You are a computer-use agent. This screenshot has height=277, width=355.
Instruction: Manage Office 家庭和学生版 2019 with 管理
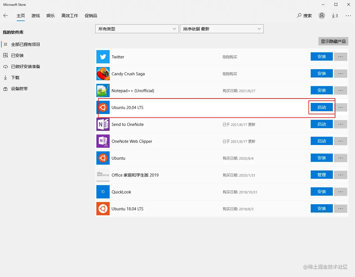pyautogui.click(x=321, y=175)
